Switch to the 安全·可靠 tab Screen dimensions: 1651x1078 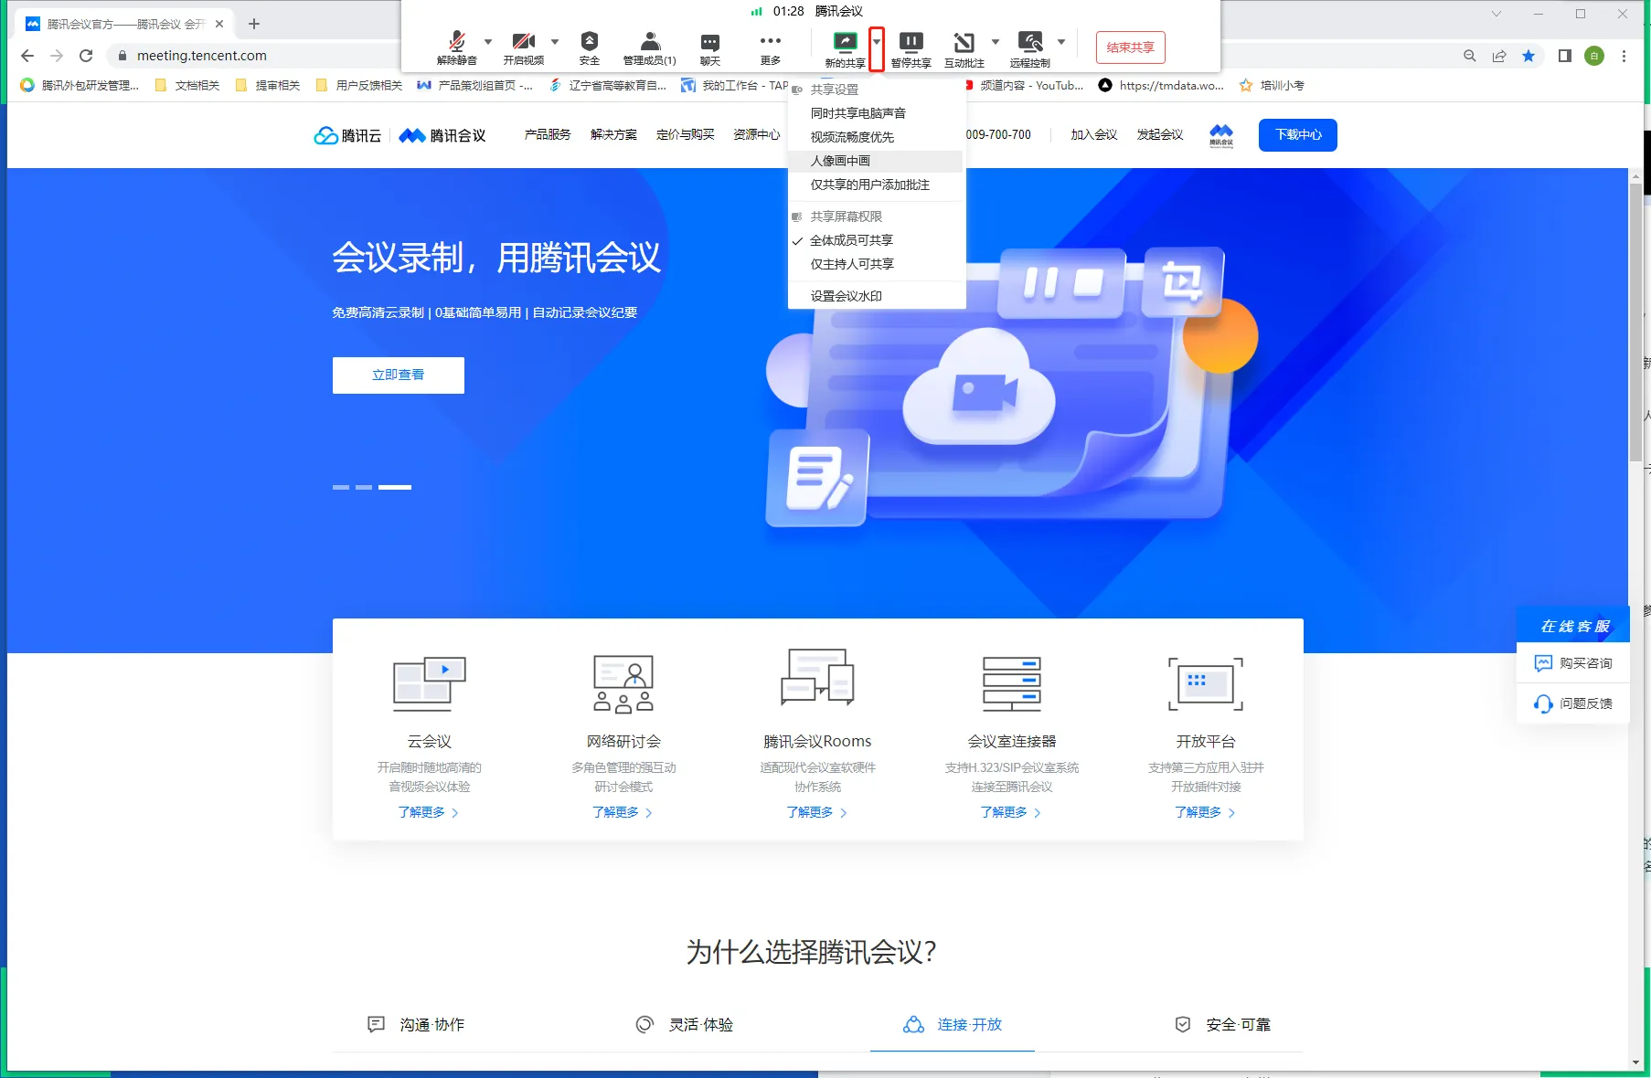point(1223,1025)
